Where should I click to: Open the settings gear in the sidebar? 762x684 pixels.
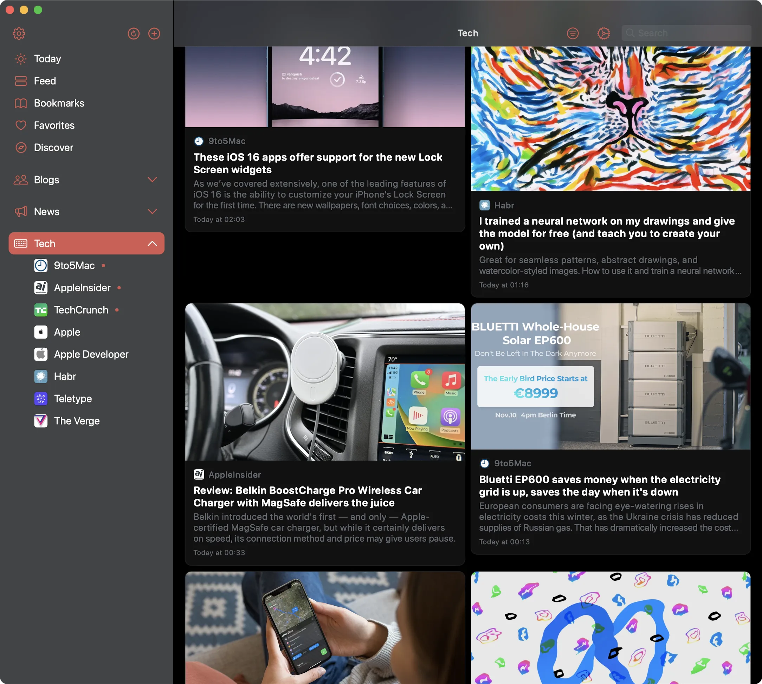pos(19,33)
